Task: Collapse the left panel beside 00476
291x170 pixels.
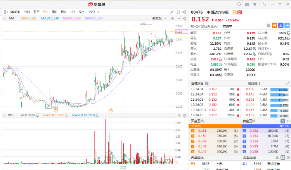Action: [x=6, y=12]
